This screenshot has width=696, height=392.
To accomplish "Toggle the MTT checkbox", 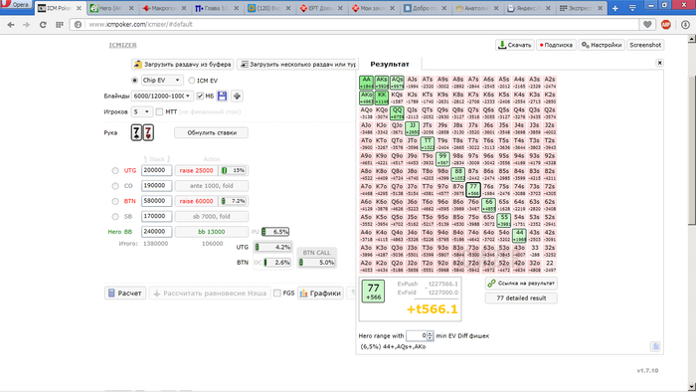I will click(159, 111).
